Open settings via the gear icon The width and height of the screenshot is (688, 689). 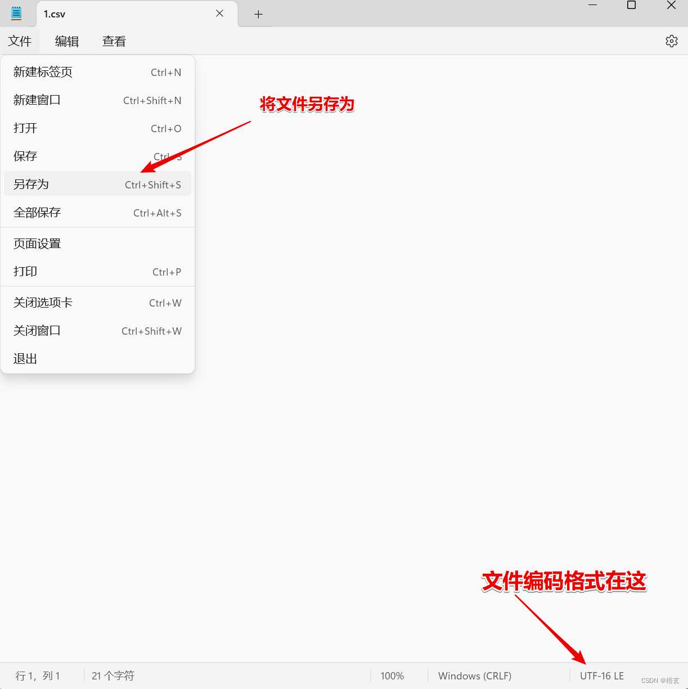click(x=671, y=40)
